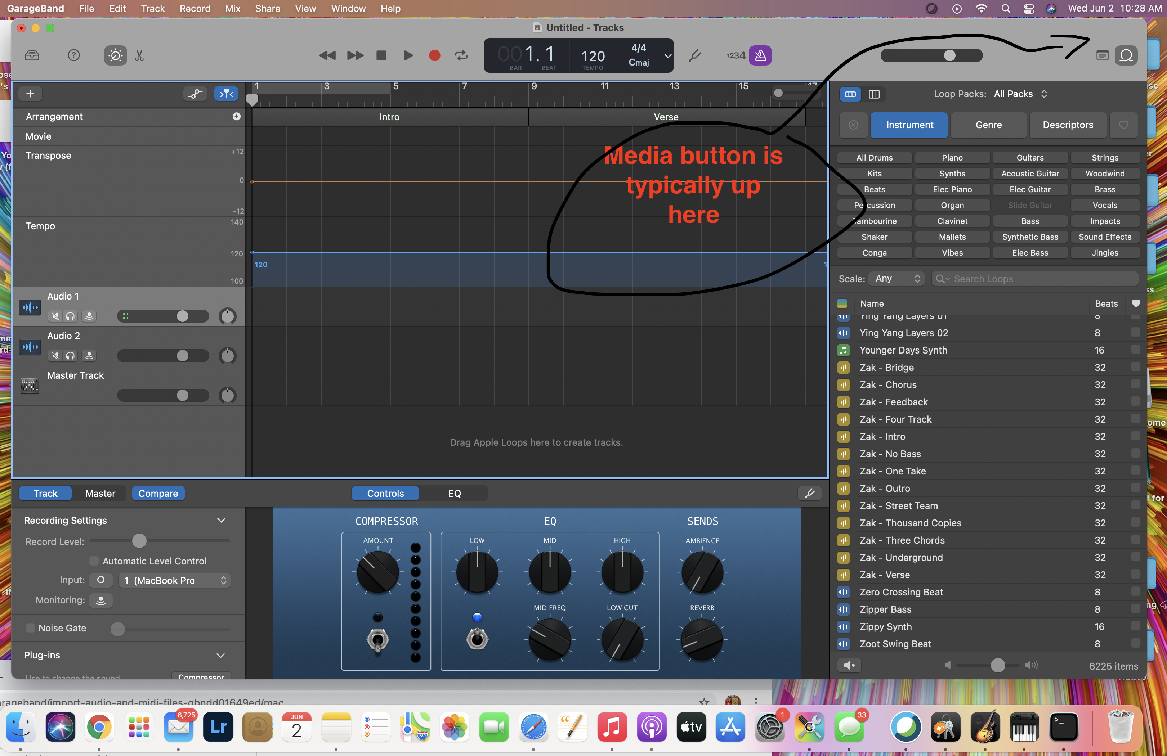The height and width of the screenshot is (756, 1167).
Task: Choose the Guitars instrument category
Action: click(1030, 158)
